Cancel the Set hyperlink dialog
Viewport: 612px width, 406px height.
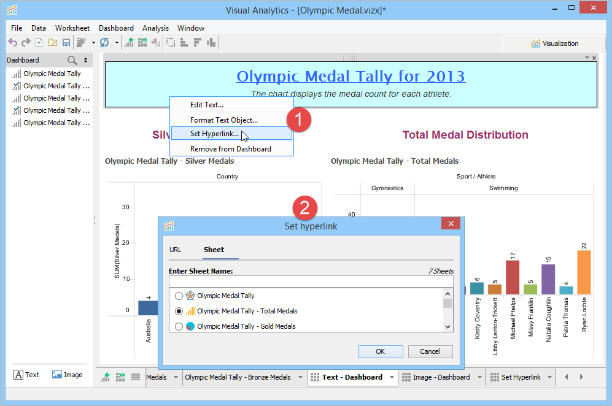(430, 351)
